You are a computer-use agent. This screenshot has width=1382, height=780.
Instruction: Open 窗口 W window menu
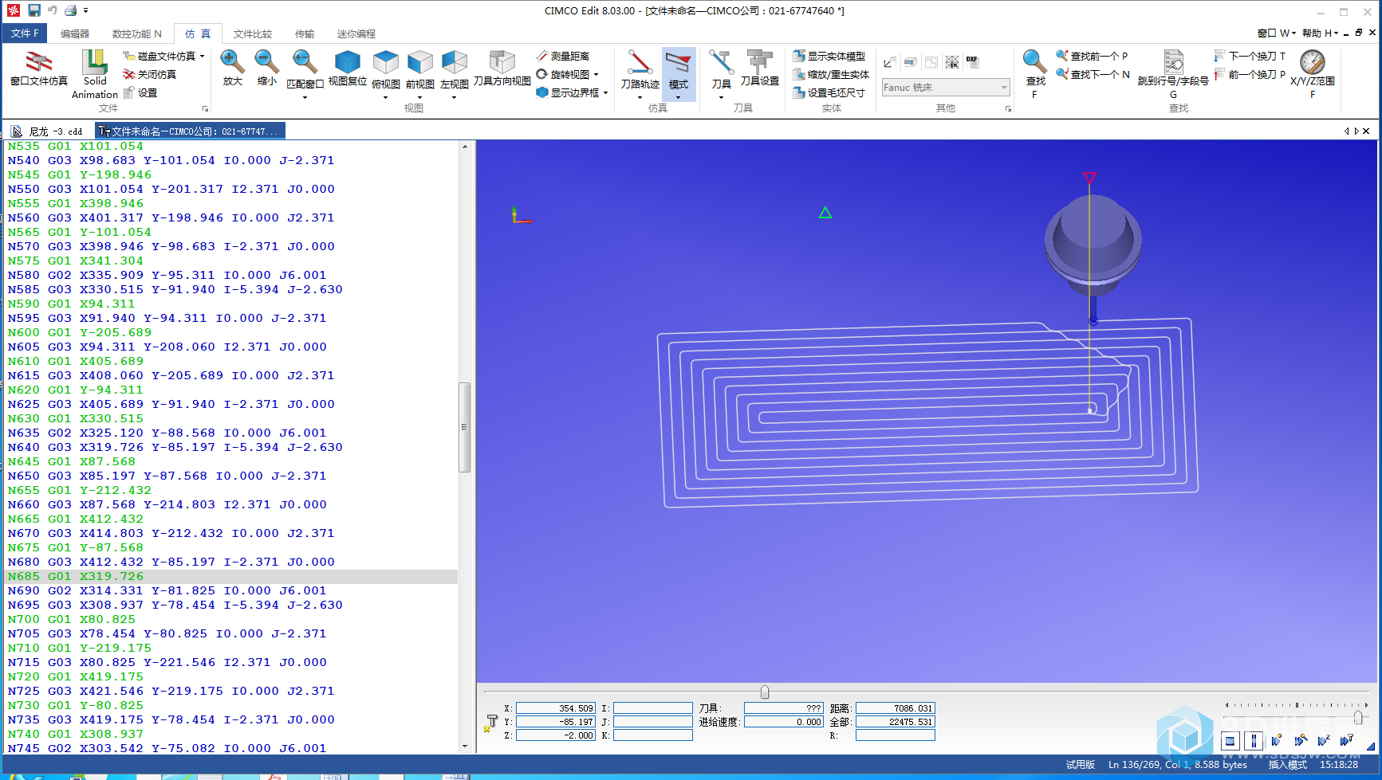(1276, 33)
